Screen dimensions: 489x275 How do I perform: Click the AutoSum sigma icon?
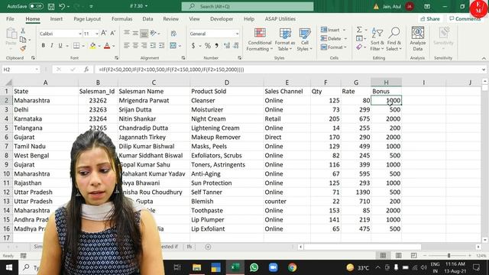(359, 30)
